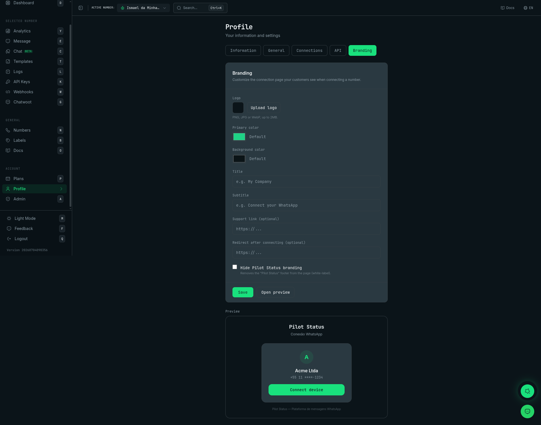Image resolution: width=541 pixels, height=425 pixels.
Task: Click the top bar Docs book icon
Action: 503,8
